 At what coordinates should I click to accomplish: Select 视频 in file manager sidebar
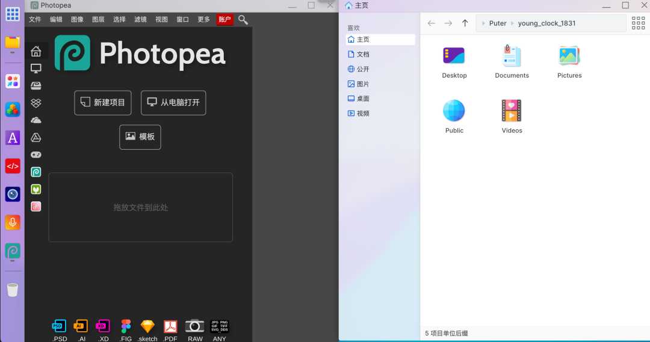[380, 114]
